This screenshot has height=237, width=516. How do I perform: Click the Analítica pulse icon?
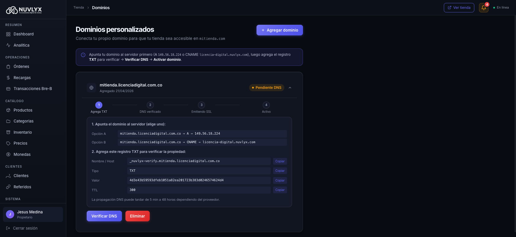8,45
